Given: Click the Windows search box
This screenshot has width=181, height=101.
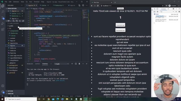Looking at the screenshot, I should point(21,99).
